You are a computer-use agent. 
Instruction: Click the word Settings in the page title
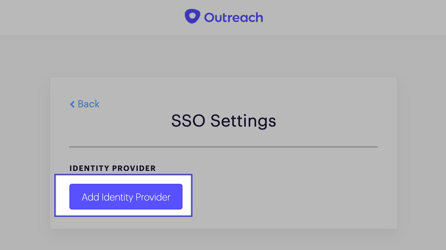pos(243,121)
